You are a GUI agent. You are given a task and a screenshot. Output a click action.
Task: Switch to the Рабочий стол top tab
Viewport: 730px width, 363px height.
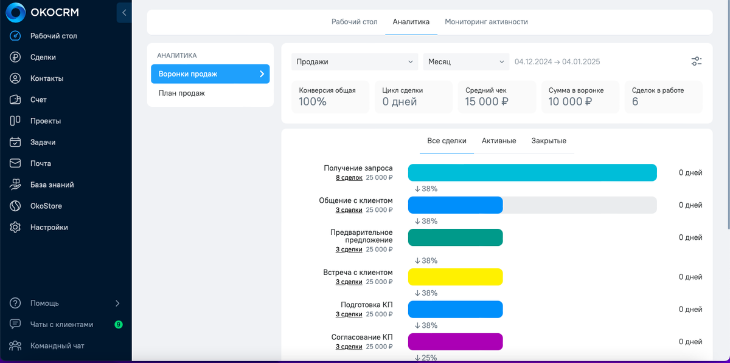tap(355, 22)
